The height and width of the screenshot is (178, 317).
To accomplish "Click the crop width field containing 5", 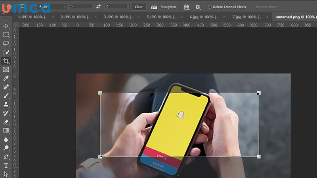I will pyautogui.click(x=80, y=7).
